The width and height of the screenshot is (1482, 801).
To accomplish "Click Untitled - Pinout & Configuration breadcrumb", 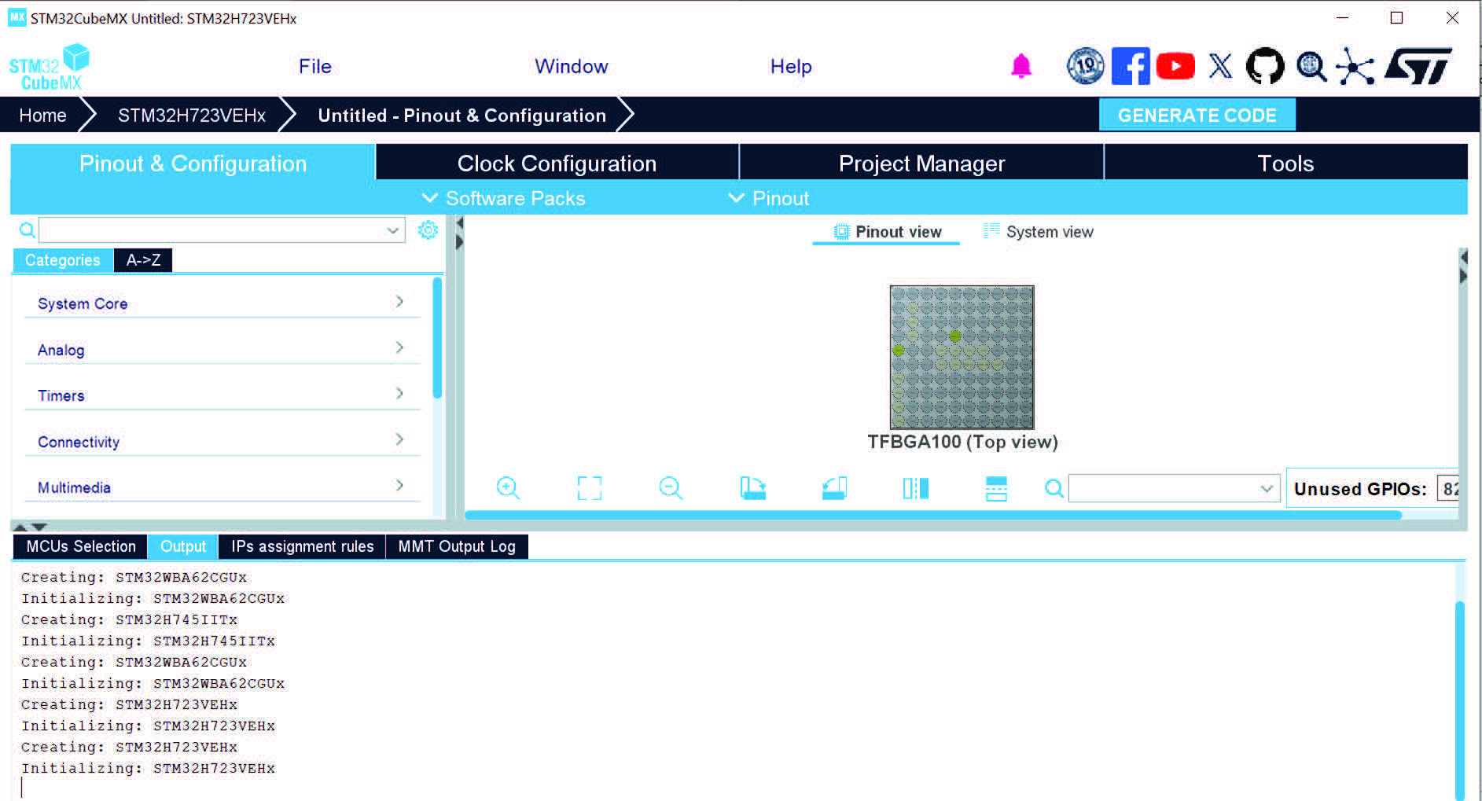I will tap(462, 116).
